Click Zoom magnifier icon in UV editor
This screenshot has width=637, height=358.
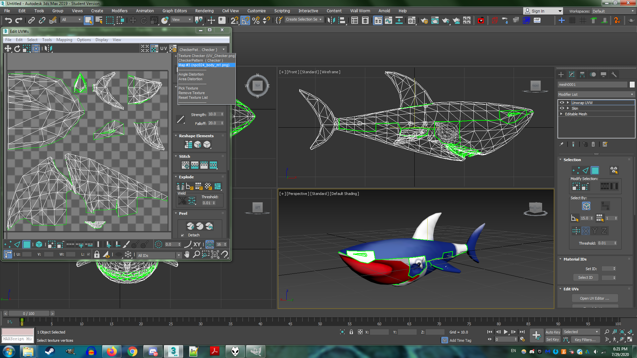click(196, 255)
